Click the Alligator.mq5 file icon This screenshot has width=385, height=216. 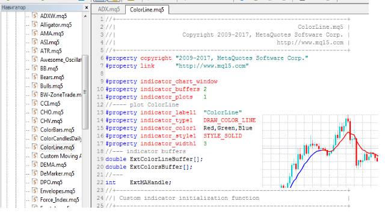click(x=35, y=25)
